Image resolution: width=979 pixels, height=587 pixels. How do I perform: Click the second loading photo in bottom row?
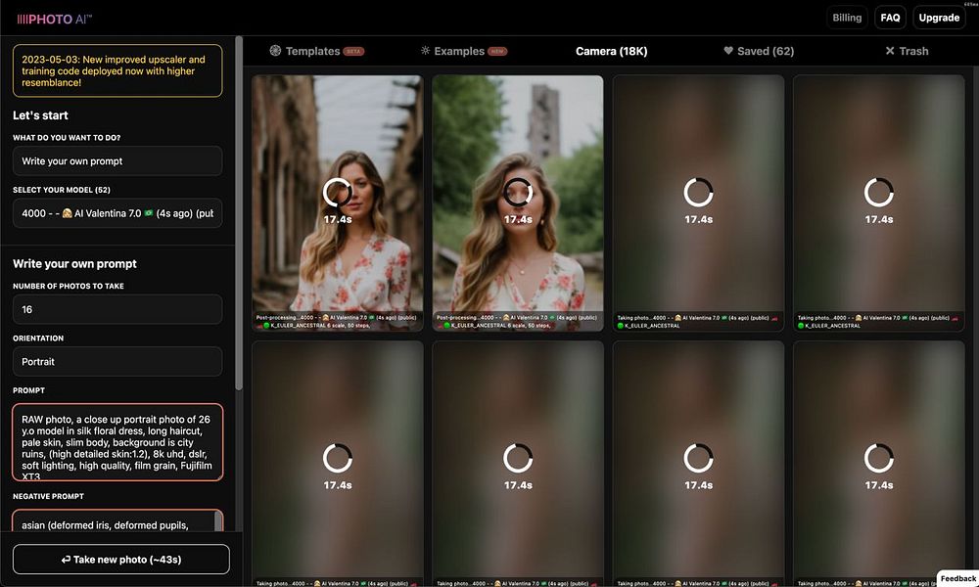(x=518, y=464)
